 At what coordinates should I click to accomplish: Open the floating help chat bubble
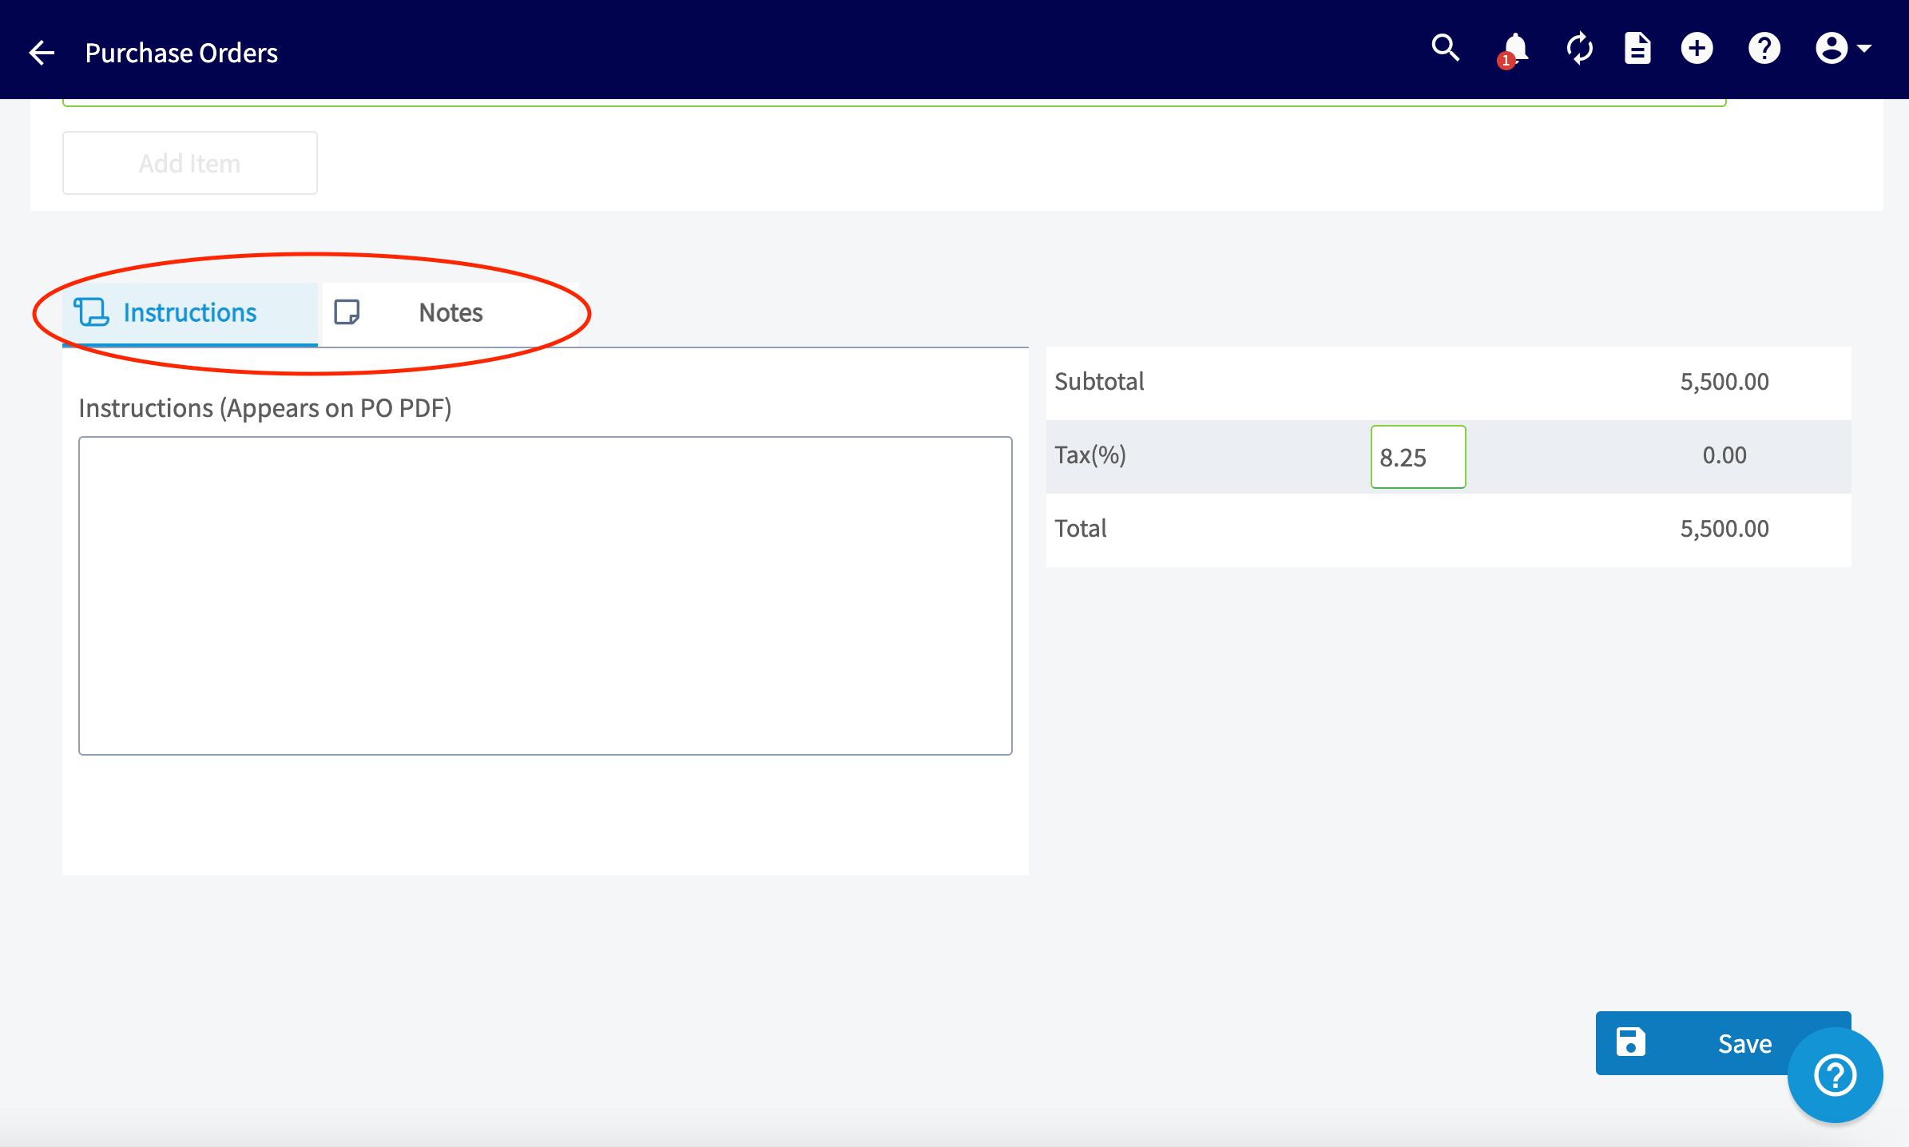pyautogui.click(x=1835, y=1075)
